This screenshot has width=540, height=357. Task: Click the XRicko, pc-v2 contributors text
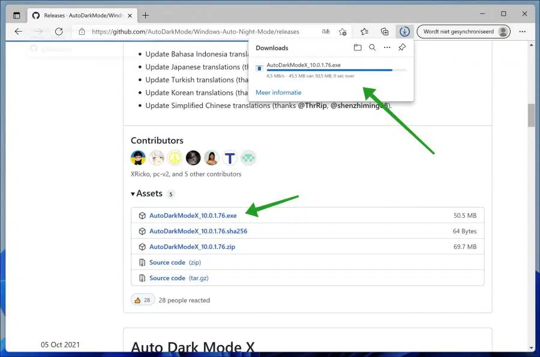coord(186,174)
